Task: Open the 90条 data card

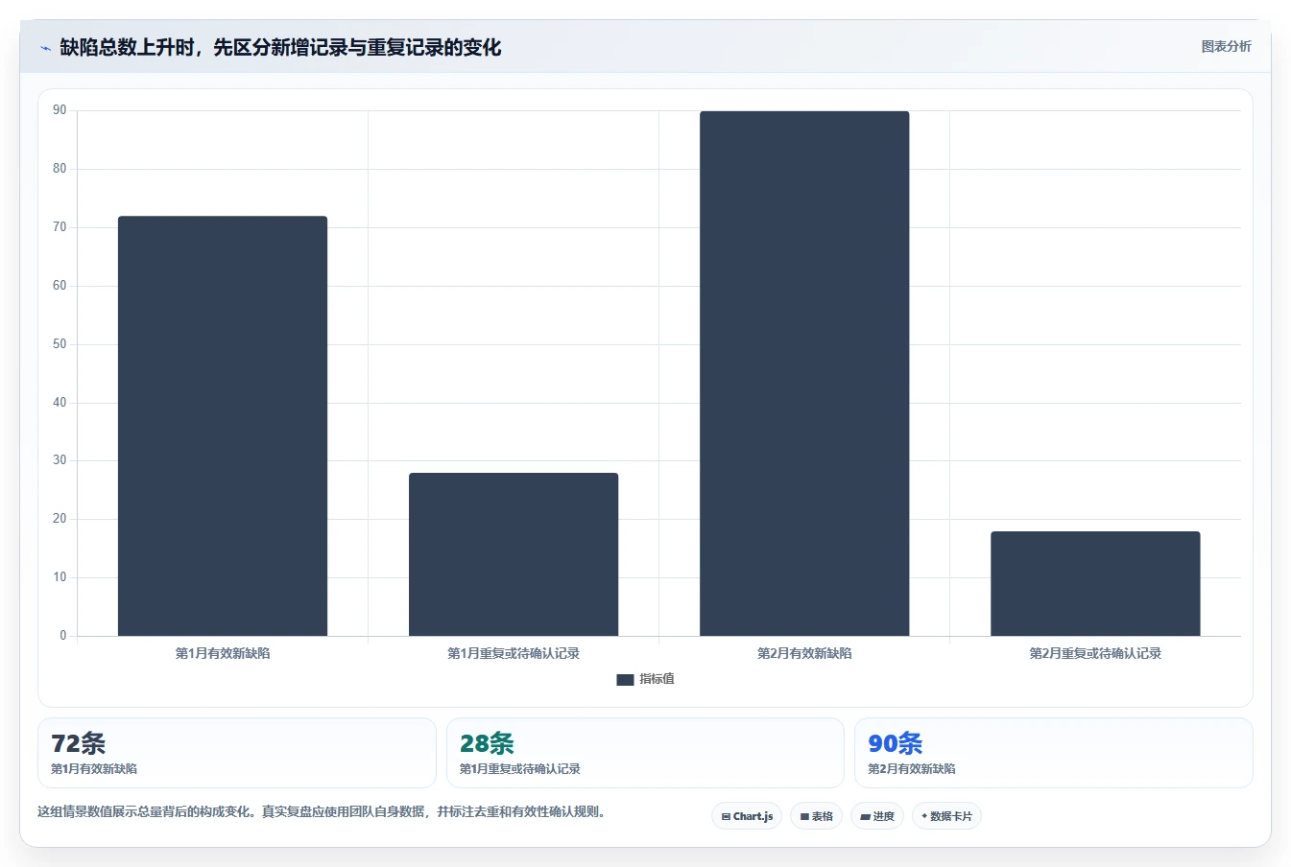Action: pos(1054,753)
